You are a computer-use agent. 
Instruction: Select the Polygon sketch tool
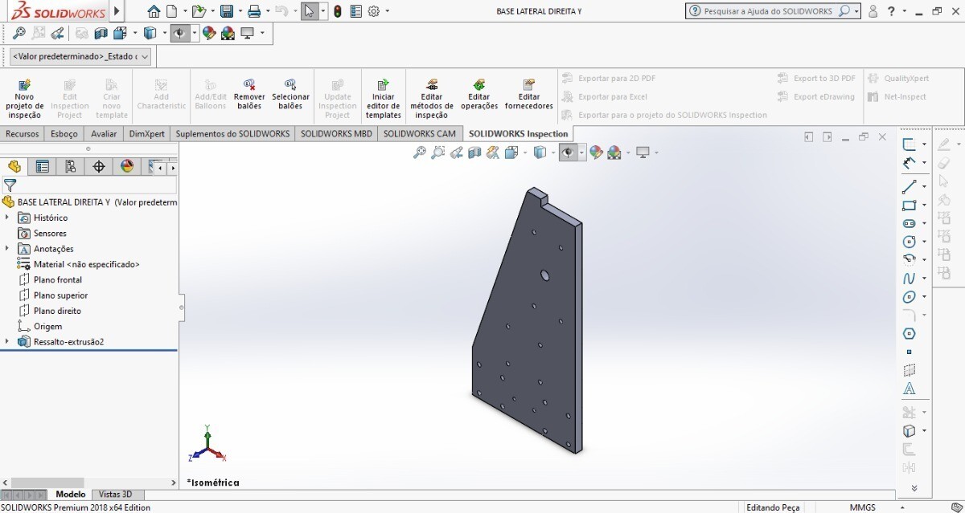[910, 334]
